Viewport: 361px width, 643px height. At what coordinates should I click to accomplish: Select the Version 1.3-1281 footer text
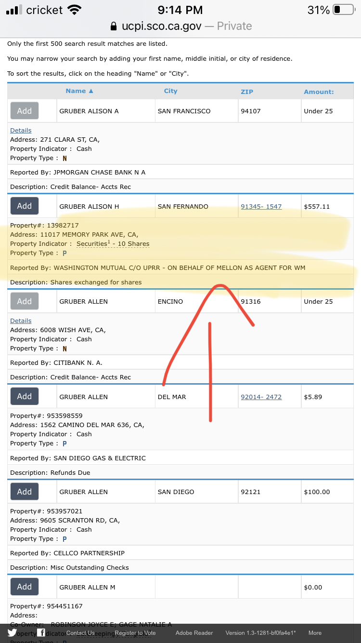point(260,633)
